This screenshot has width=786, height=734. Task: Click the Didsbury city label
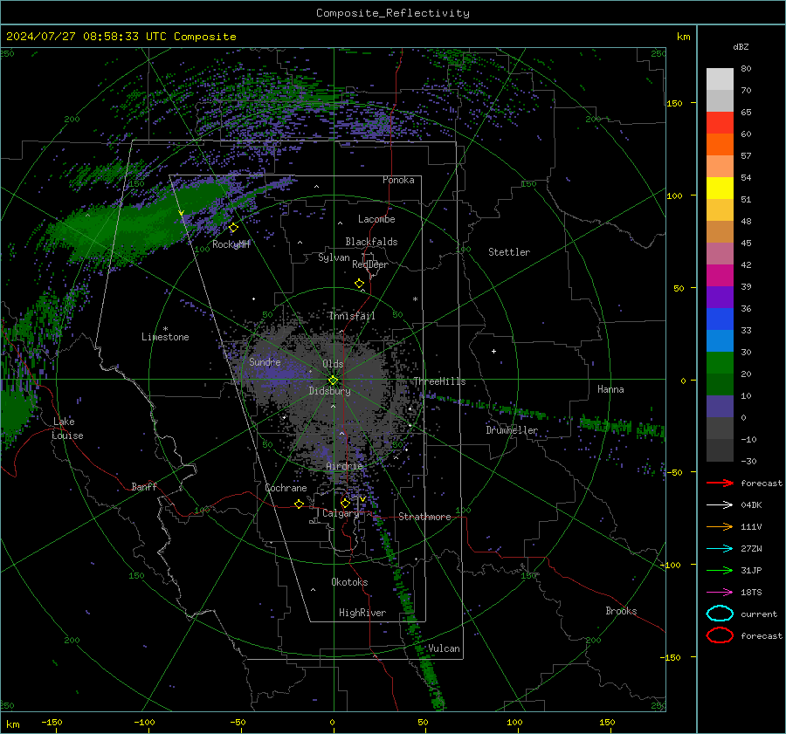pyautogui.click(x=329, y=391)
